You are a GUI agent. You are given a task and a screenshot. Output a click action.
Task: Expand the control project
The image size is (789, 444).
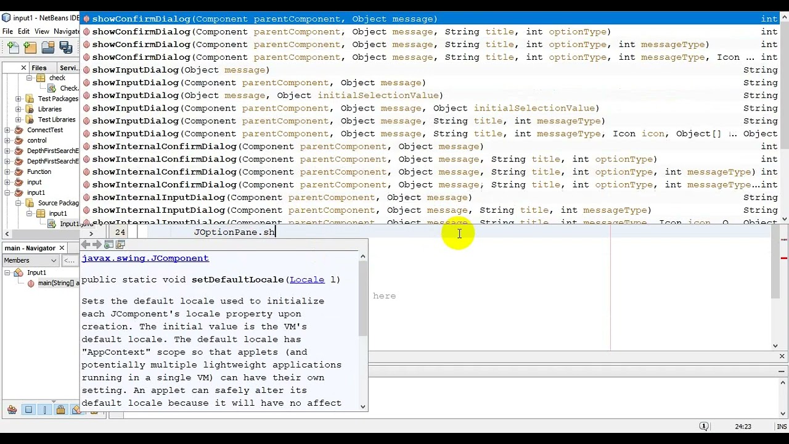(7, 141)
